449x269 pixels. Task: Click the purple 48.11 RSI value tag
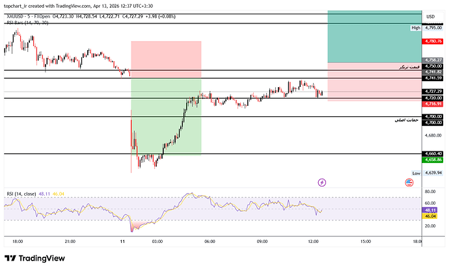429,210
